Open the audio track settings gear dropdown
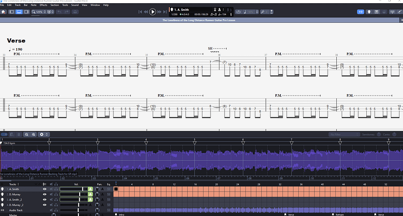This screenshot has height=216, width=403. (43, 134)
